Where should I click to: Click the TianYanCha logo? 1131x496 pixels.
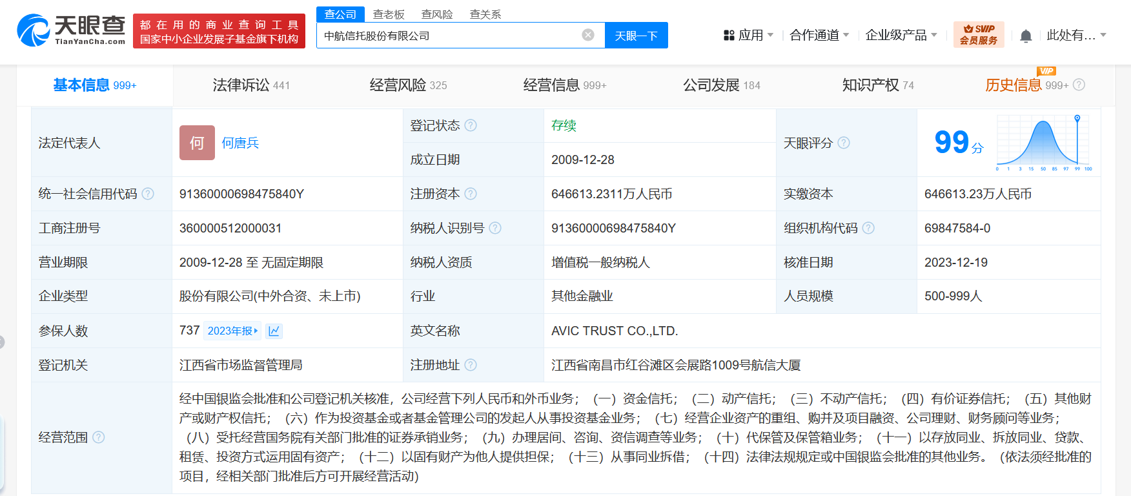click(71, 30)
